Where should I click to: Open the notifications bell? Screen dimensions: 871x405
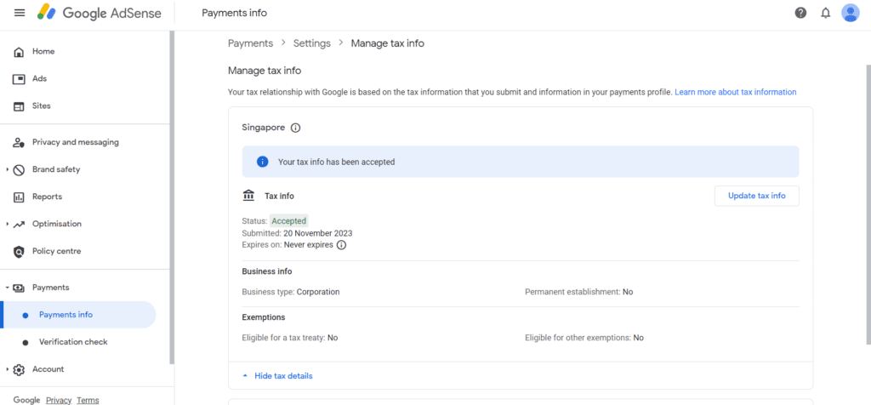coord(825,13)
